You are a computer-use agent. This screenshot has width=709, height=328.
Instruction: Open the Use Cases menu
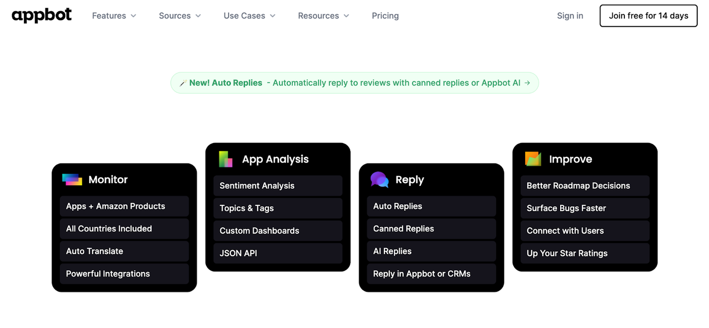[x=250, y=16]
